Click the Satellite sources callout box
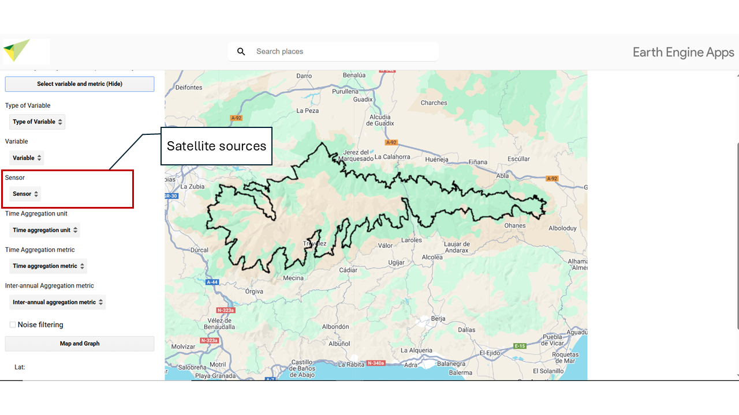Screen dimensions: 739x415 (217, 146)
